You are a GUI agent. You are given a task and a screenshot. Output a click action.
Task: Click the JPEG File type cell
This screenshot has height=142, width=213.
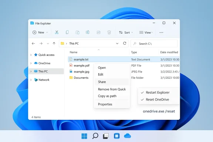136,72
